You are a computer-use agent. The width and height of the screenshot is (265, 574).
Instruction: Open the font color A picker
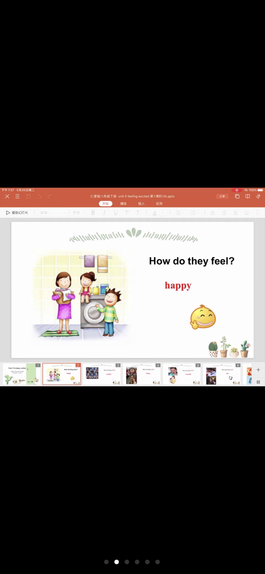[155, 213]
